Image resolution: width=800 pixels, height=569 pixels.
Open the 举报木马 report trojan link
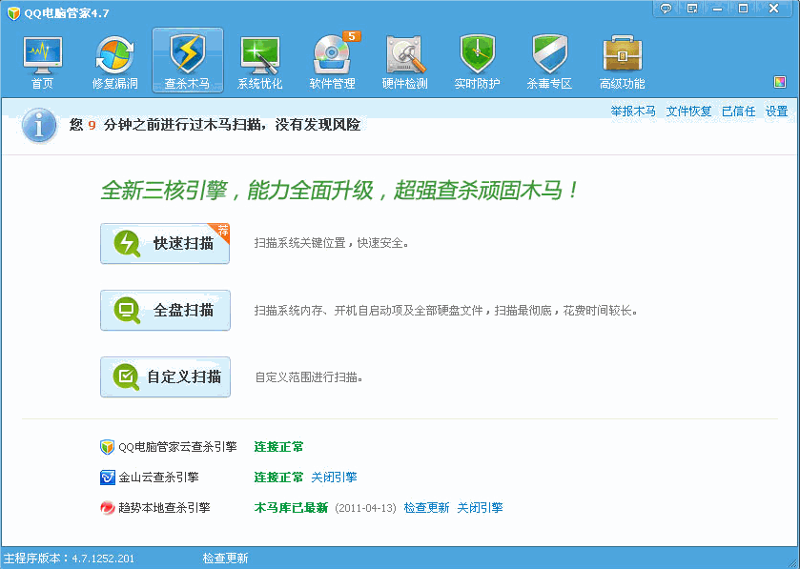tap(633, 112)
